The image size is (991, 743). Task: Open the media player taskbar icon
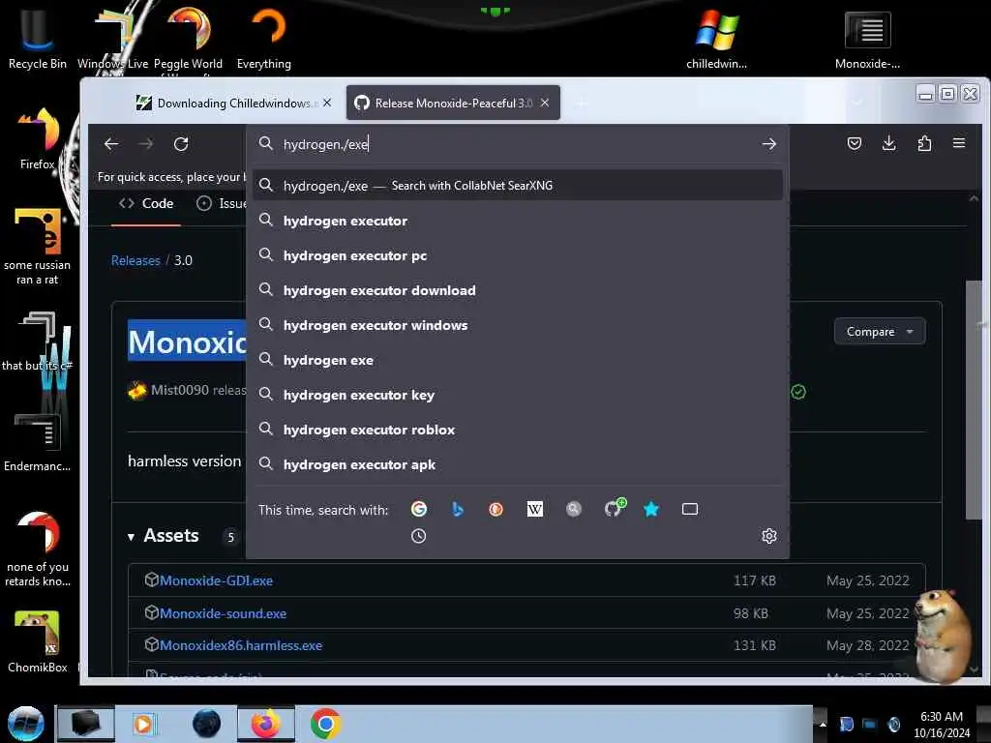(143, 724)
